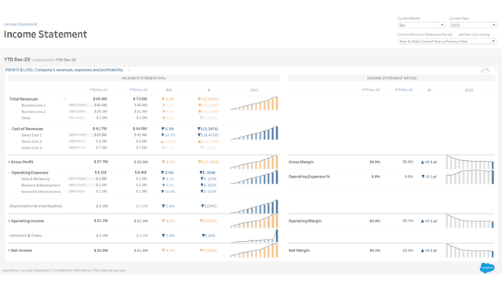Click the scatter chart icon at panel top right
Screen dimensions: 502x285
[x=486, y=70]
